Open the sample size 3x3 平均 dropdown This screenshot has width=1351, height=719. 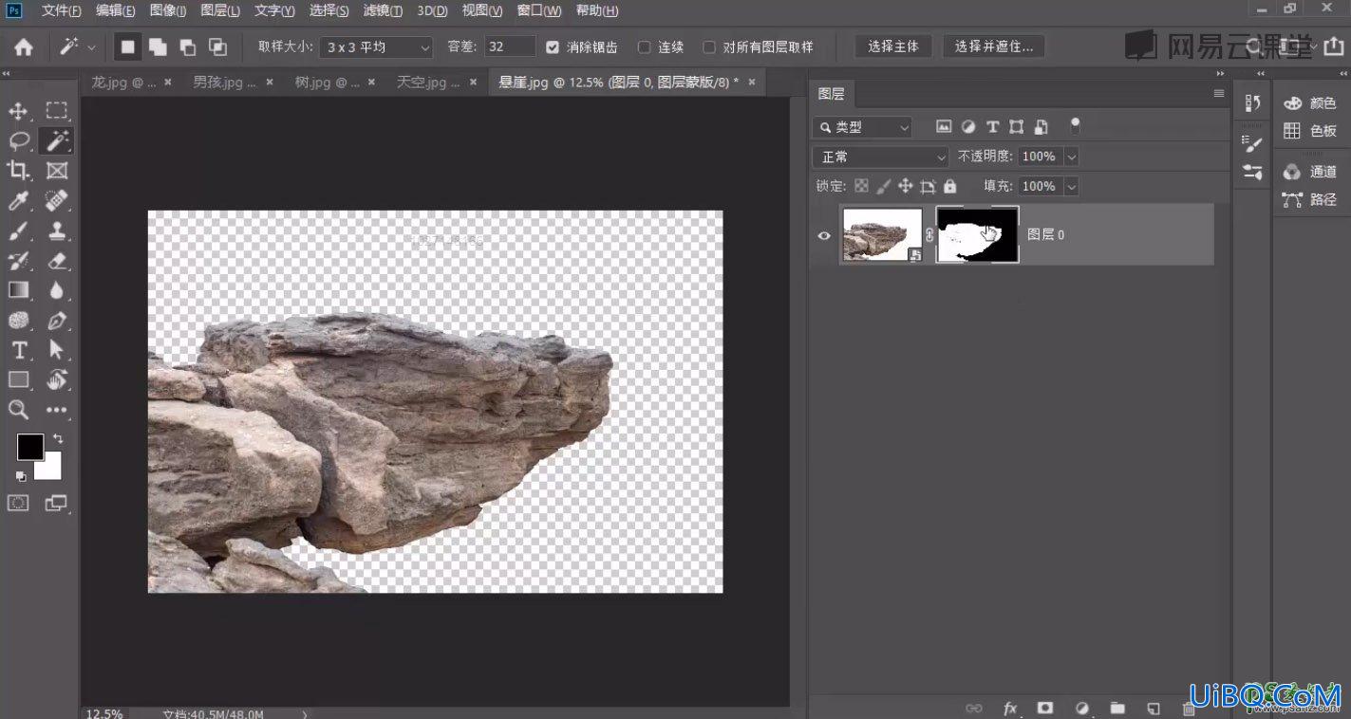point(376,46)
